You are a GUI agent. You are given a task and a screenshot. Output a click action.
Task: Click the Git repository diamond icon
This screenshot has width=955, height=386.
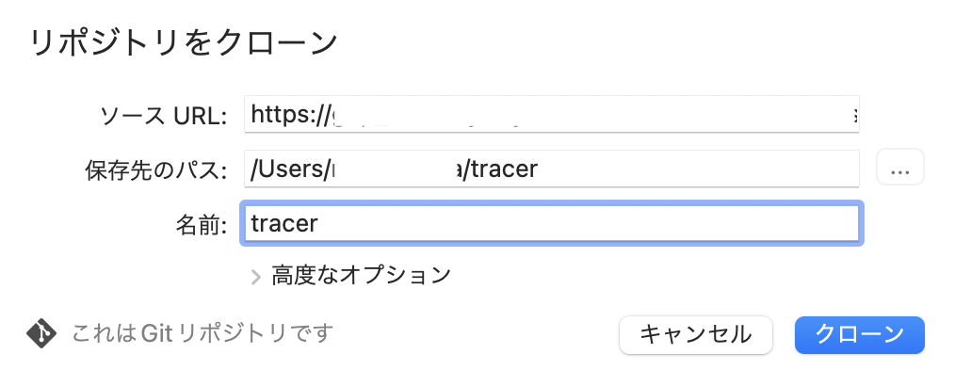[41, 332]
